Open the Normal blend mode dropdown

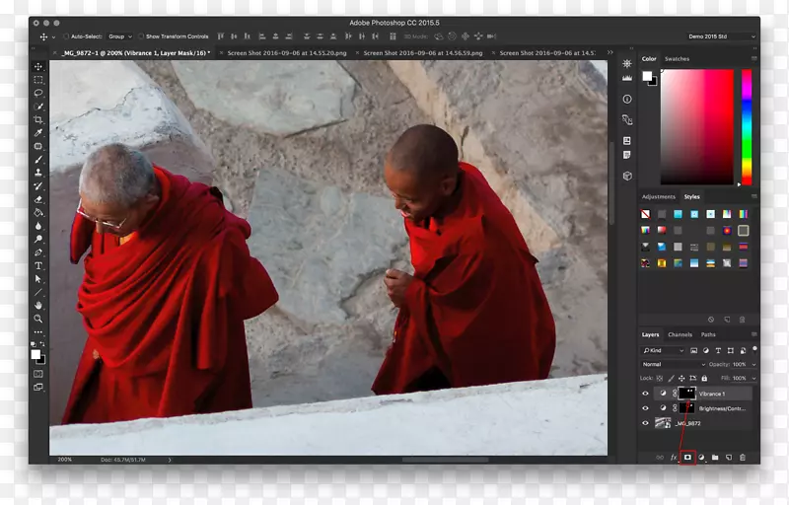point(674,364)
